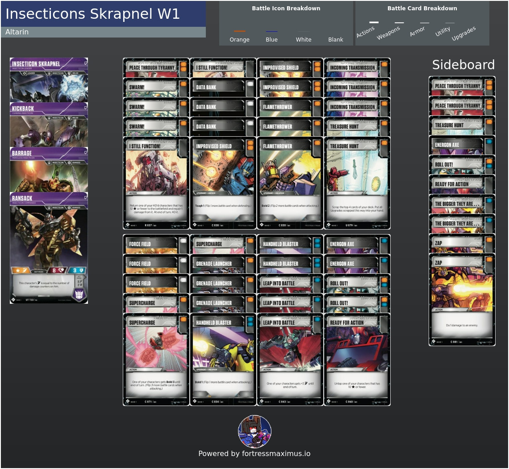Open the fully shown Leap Into Battle card

(290, 360)
